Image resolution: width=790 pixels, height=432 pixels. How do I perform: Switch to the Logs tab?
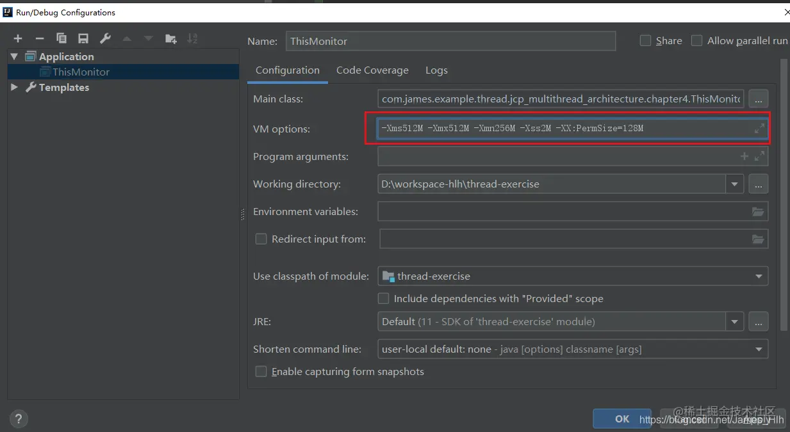pos(436,70)
